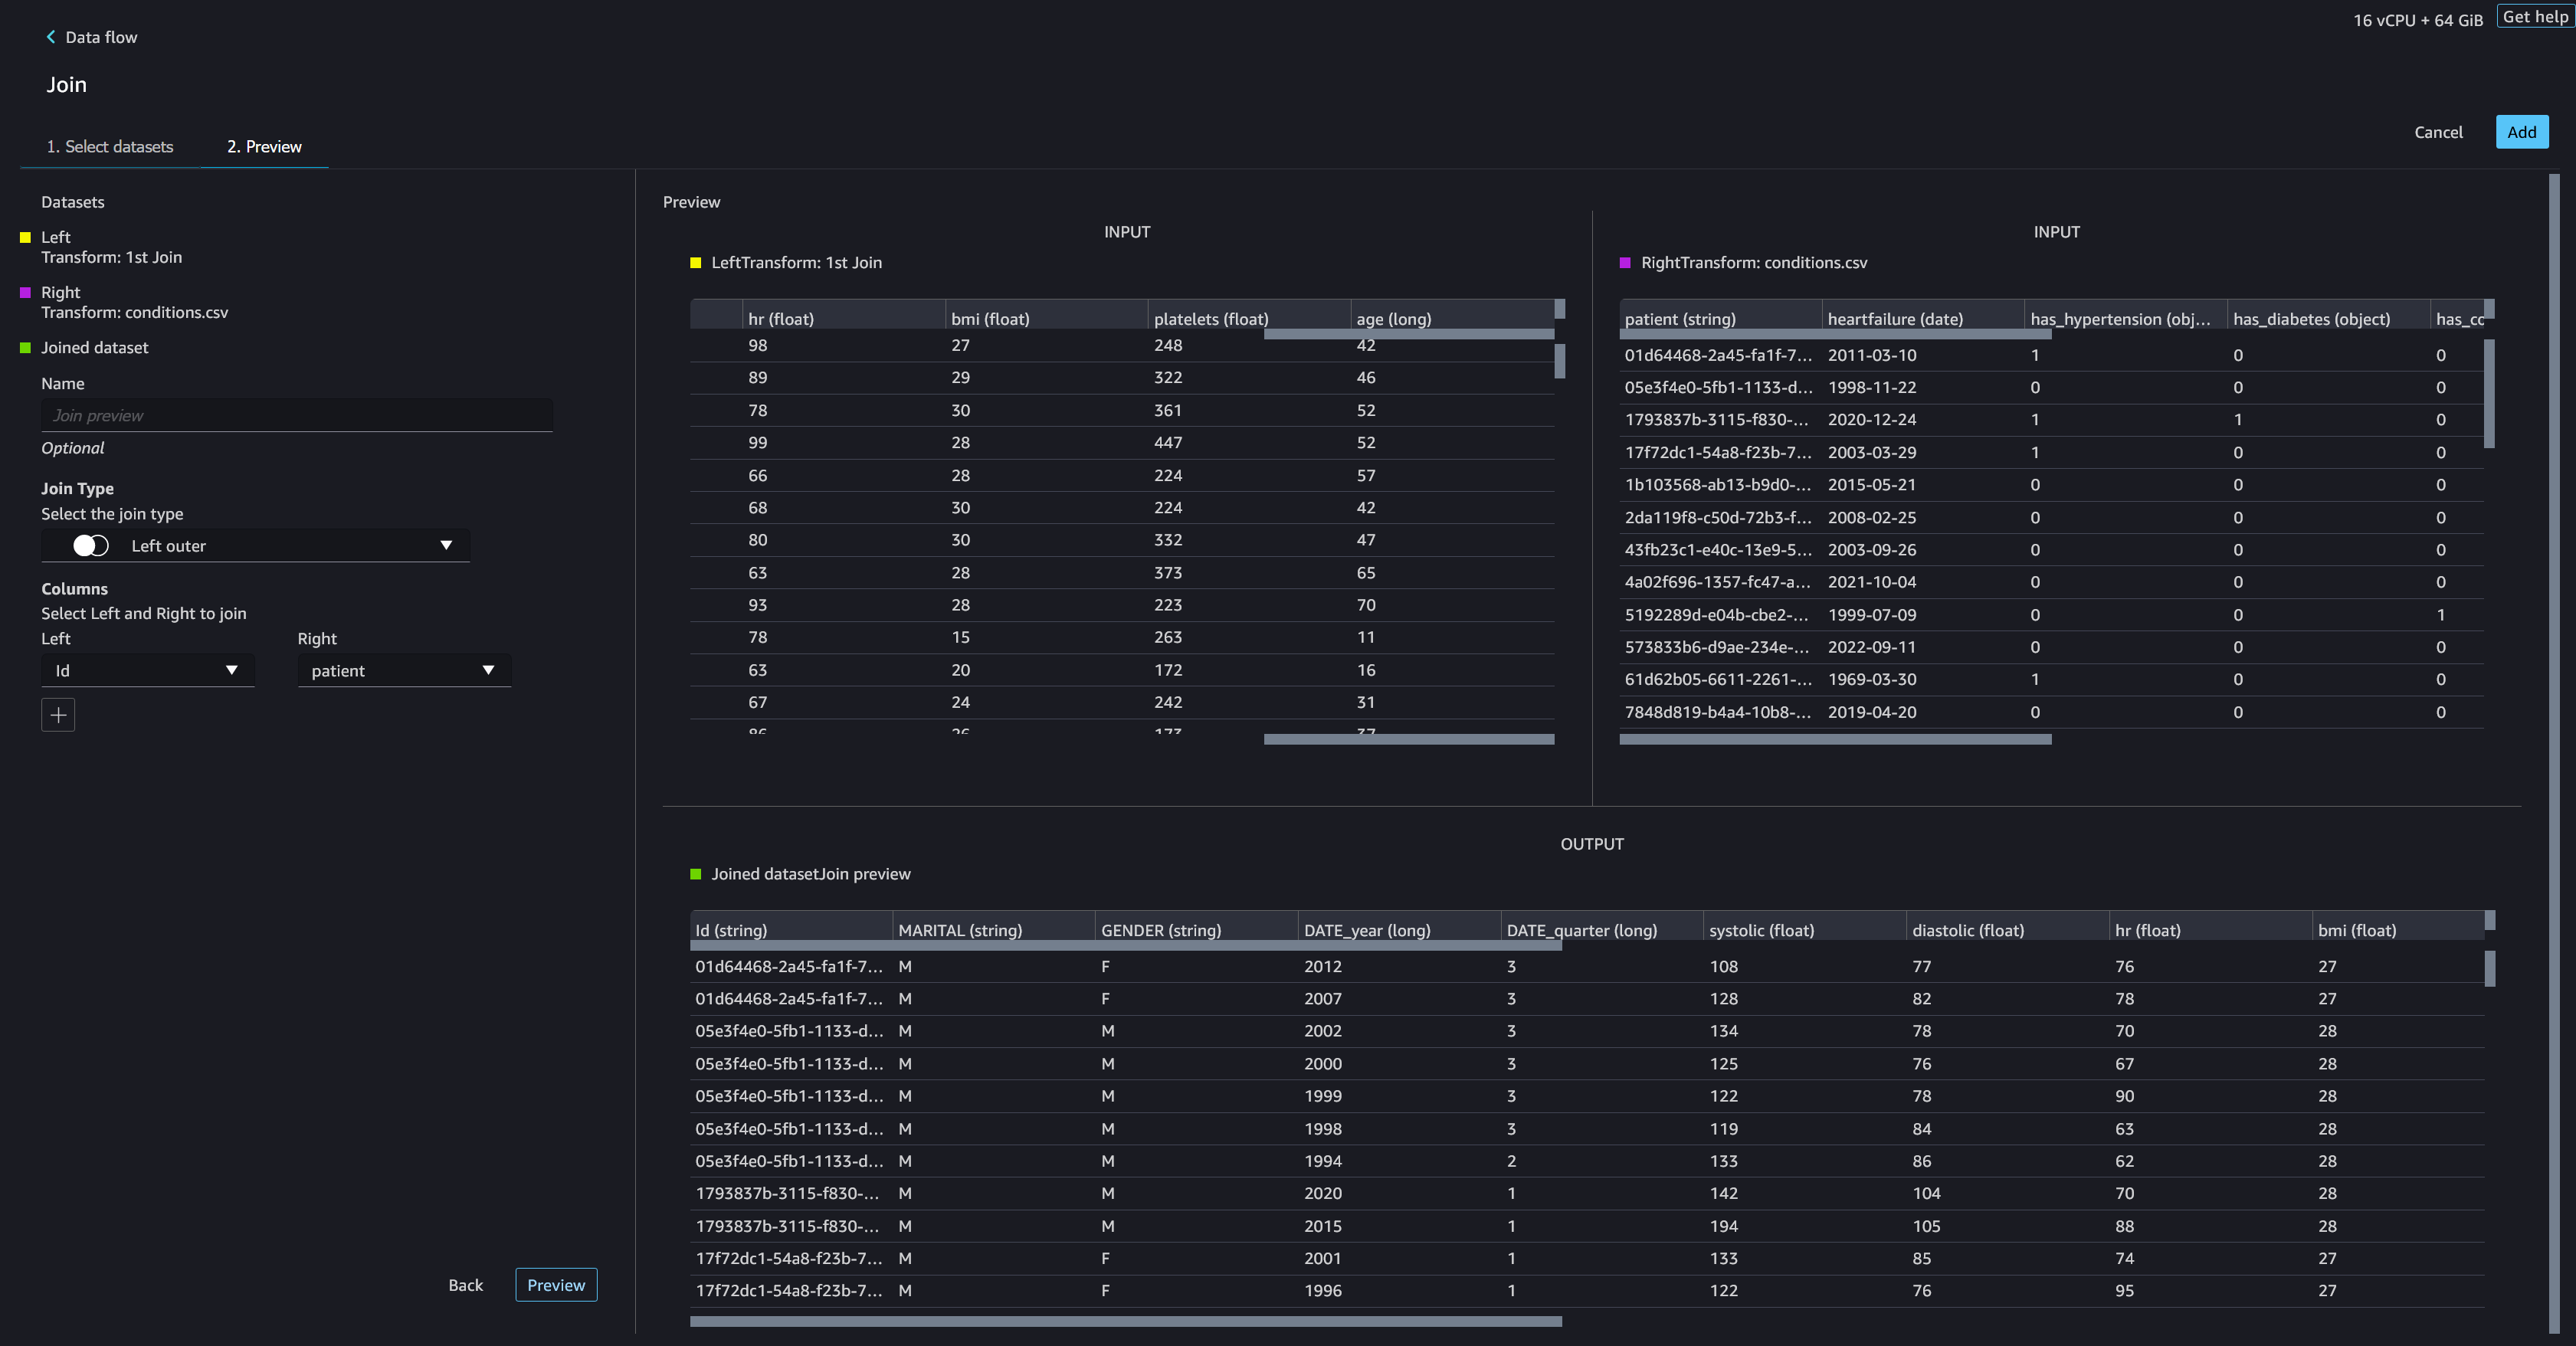
Task: Click the back chevron next to Data flow
Action: 50,37
